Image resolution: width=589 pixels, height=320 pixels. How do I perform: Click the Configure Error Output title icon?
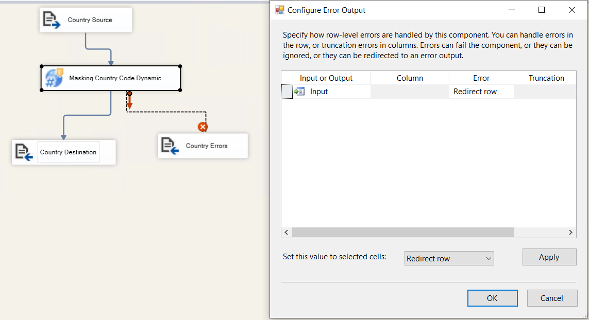tap(280, 10)
